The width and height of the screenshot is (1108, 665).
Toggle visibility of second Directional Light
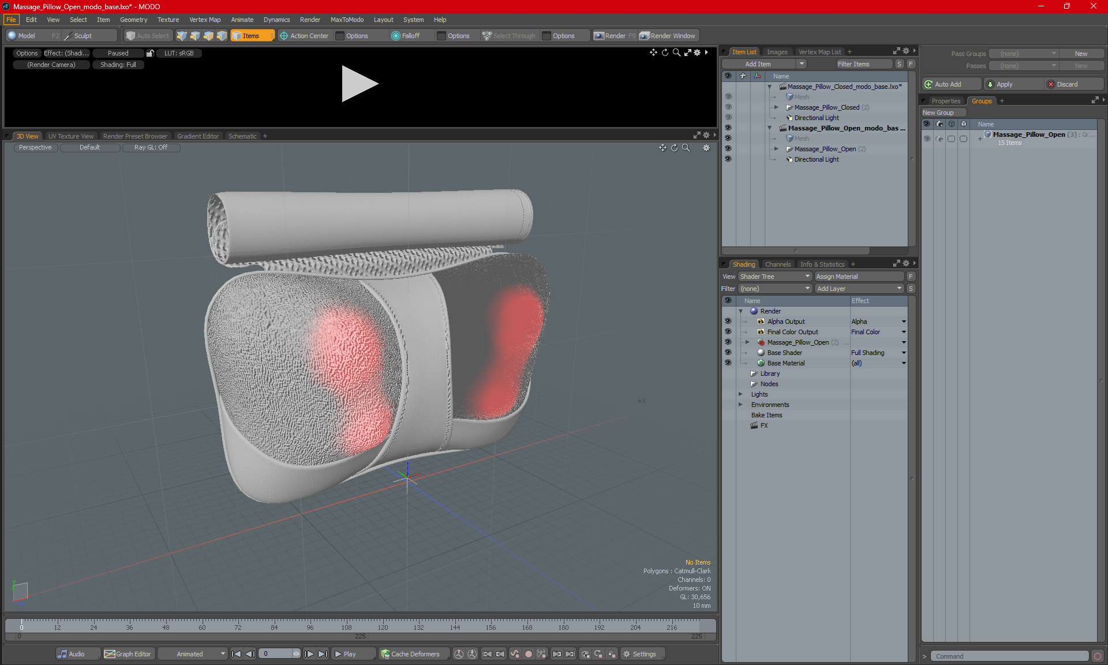coord(728,159)
